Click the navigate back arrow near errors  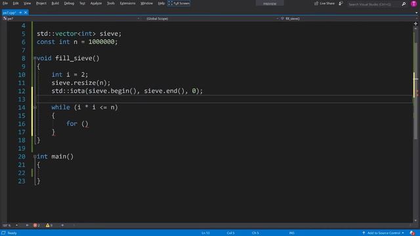(x=27, y=226)
